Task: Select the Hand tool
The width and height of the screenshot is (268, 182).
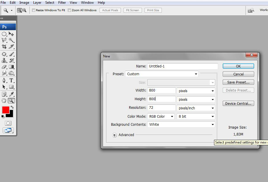Action: [x=4, y=101]
